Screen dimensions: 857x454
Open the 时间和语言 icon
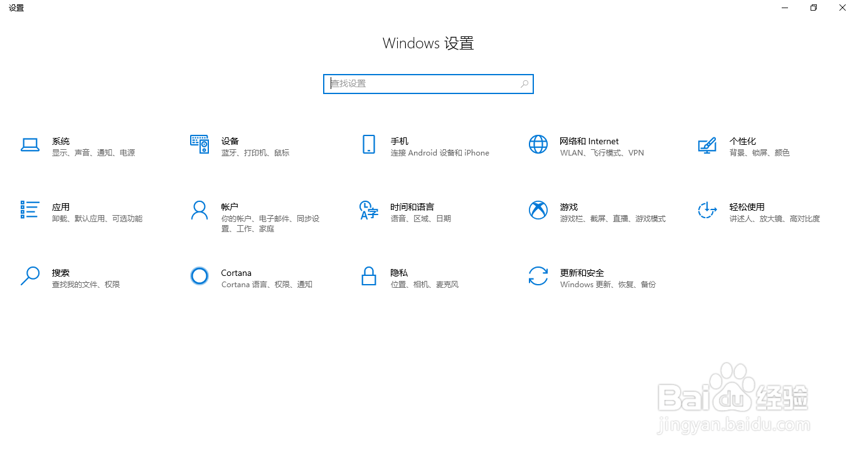369,210
